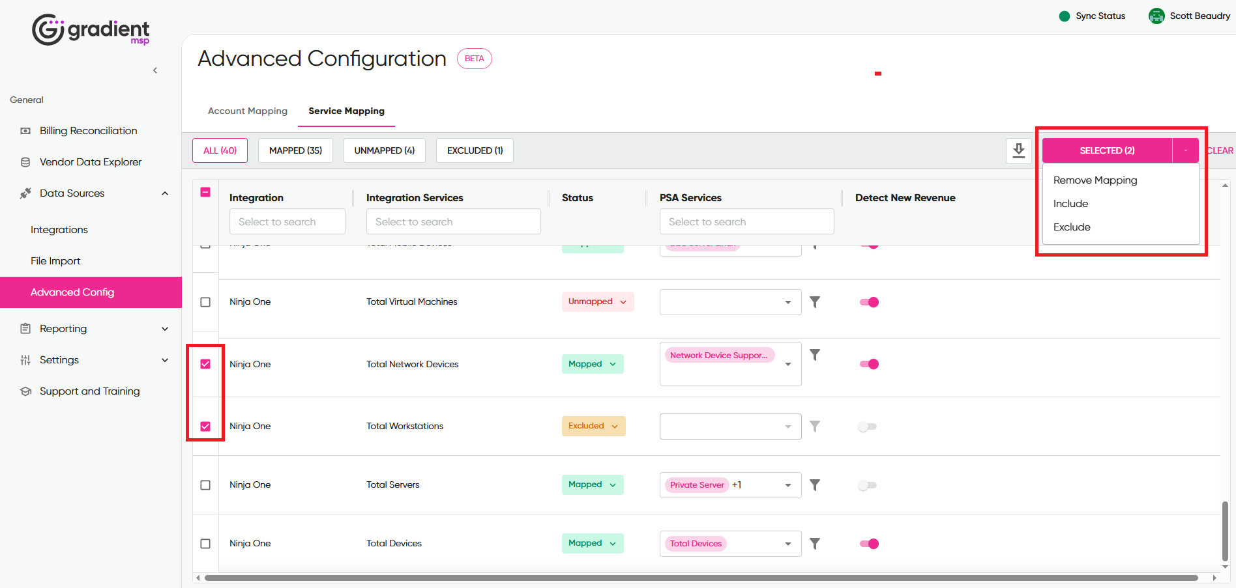Collapse the Data Sources section chevron
Image resolution: width=1236 pixels, height=588 pixels.
click(x=165, y=193)
